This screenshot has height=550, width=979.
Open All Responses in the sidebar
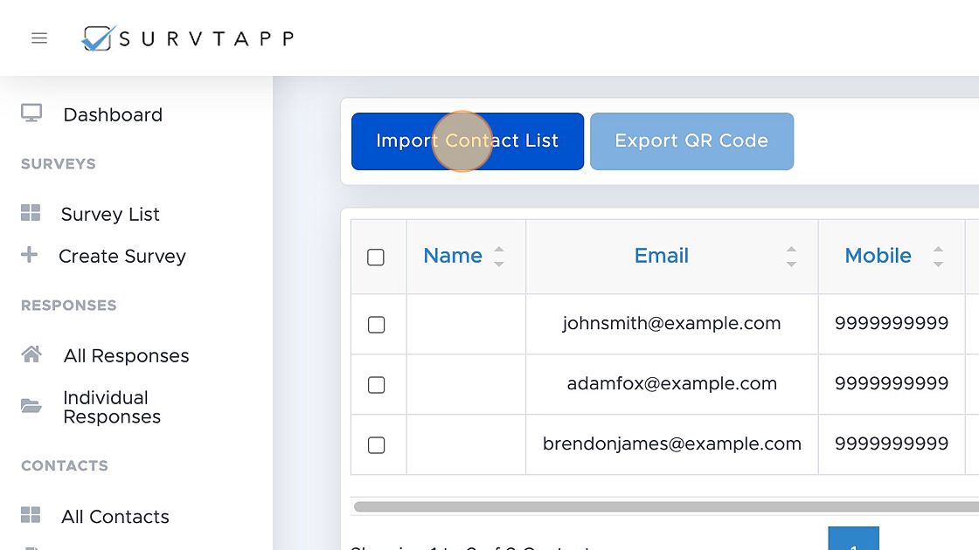[x=126, y=355]
